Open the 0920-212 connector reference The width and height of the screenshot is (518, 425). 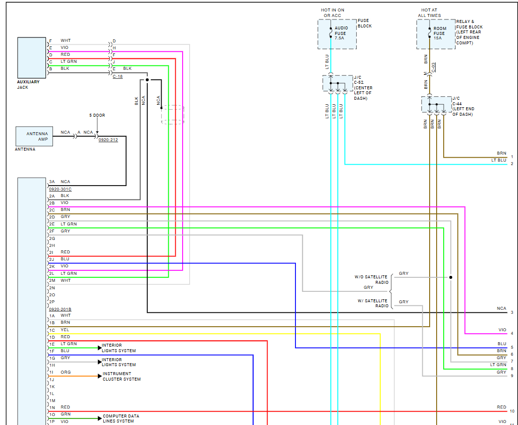coord(108,140)
